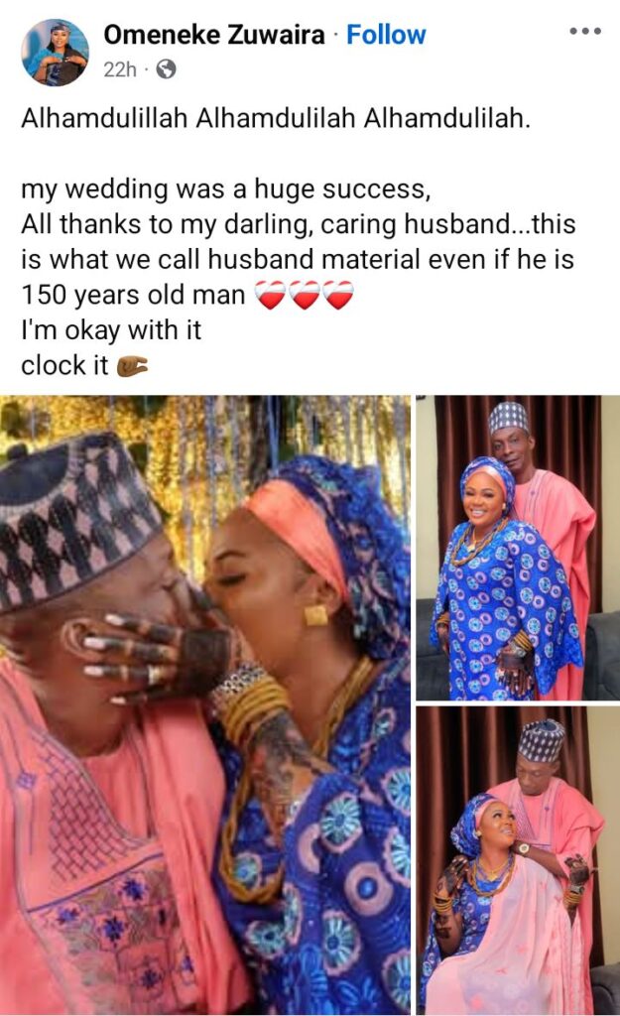620x1016 pixels.
Task: Open the Omeneke Zuwaira profile name link
Action: (x=214, y=35)
